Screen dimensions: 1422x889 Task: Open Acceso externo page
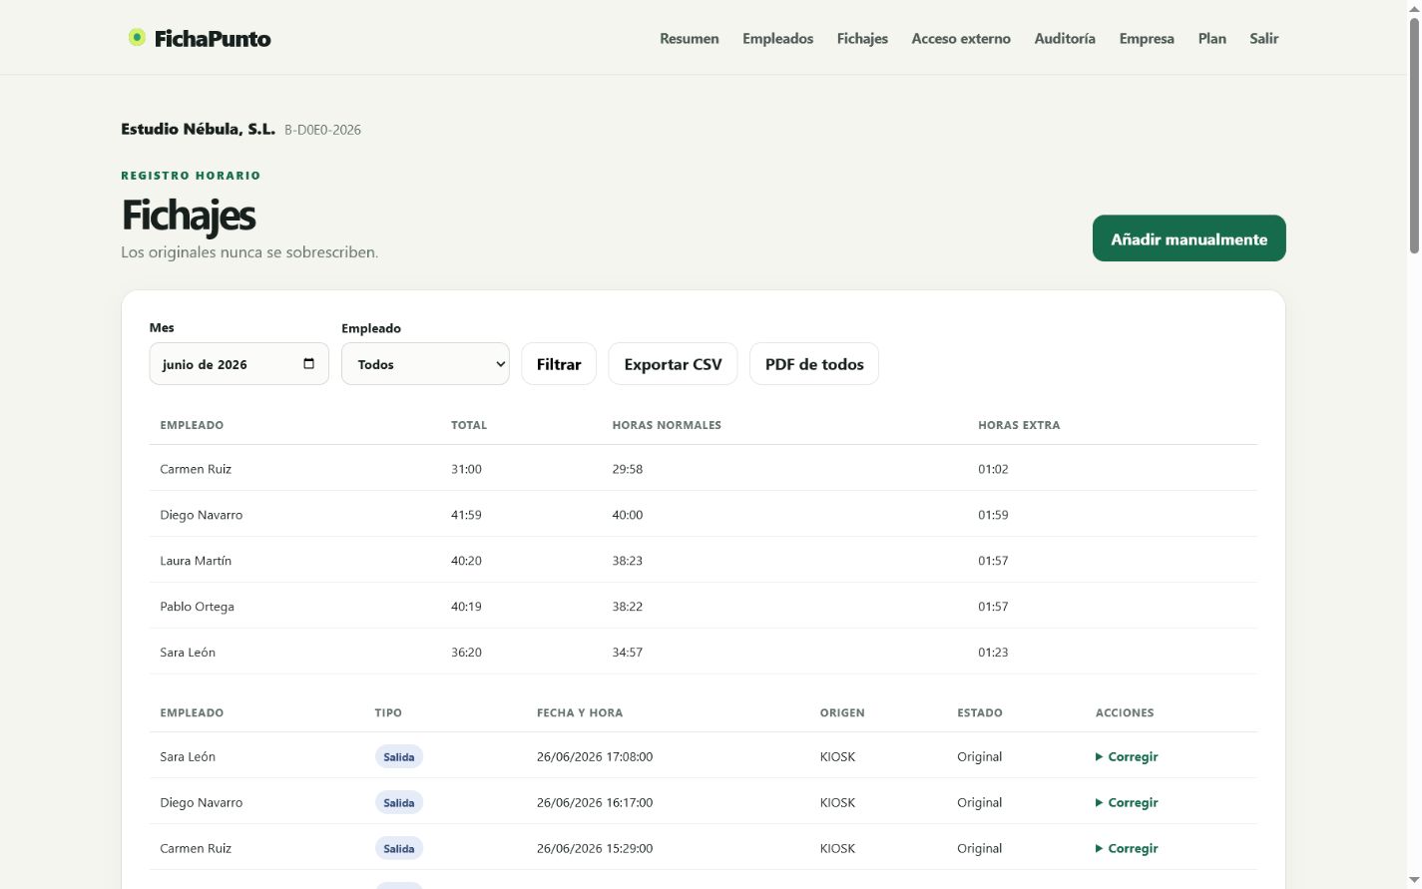click(x=961, y=39)
